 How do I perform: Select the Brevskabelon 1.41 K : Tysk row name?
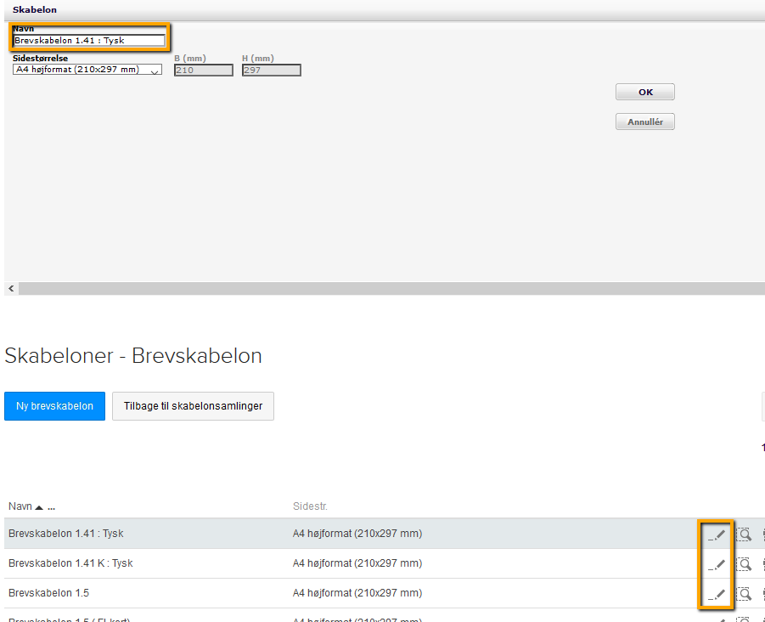(70, 563)
